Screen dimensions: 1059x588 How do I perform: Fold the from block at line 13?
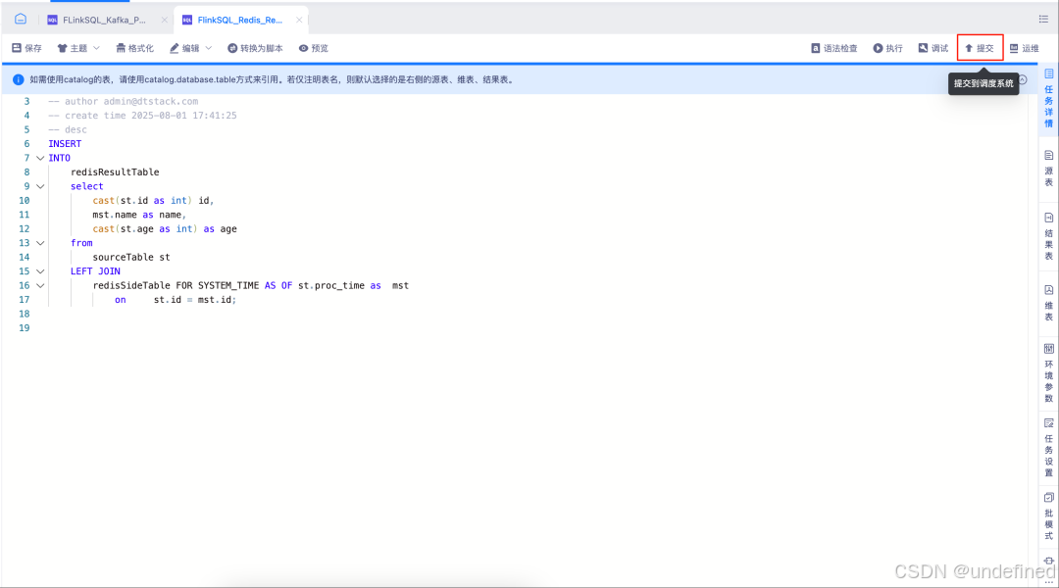pyautogui.click(x=40, y=243)
